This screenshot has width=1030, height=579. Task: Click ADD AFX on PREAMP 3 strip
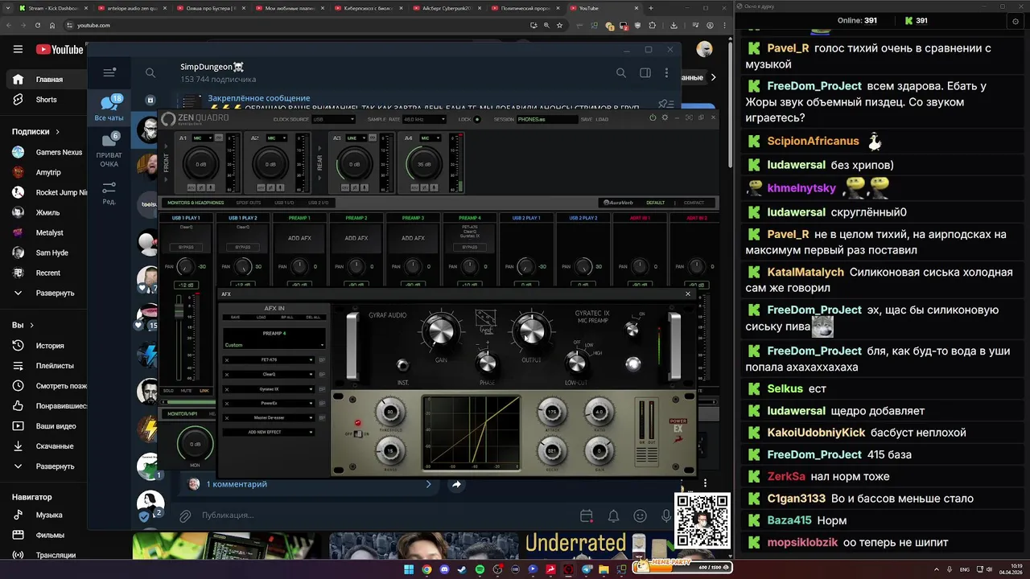coord(413,238)
